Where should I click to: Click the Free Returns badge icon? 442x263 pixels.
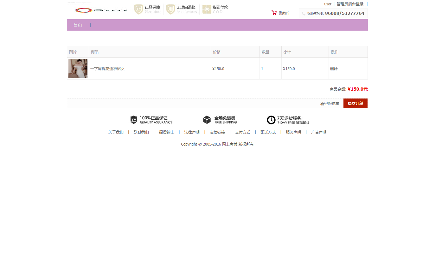tap(171, 9)
